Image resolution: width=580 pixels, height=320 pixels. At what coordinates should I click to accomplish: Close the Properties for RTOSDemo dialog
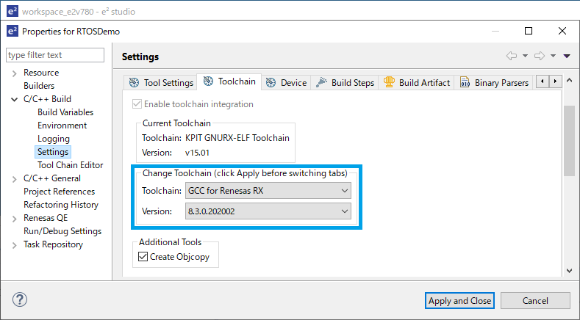click(x=562, y=31)
